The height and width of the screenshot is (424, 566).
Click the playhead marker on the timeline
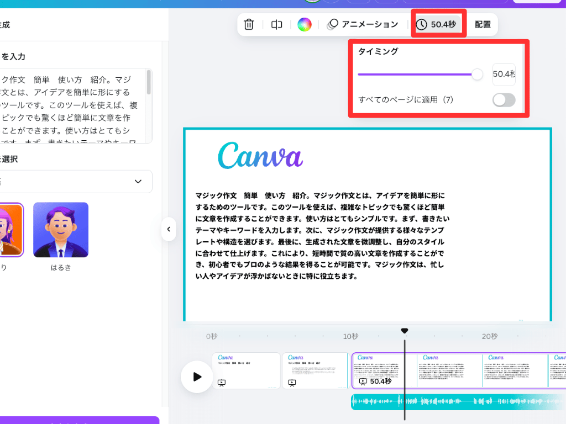[x=405, y=331]
